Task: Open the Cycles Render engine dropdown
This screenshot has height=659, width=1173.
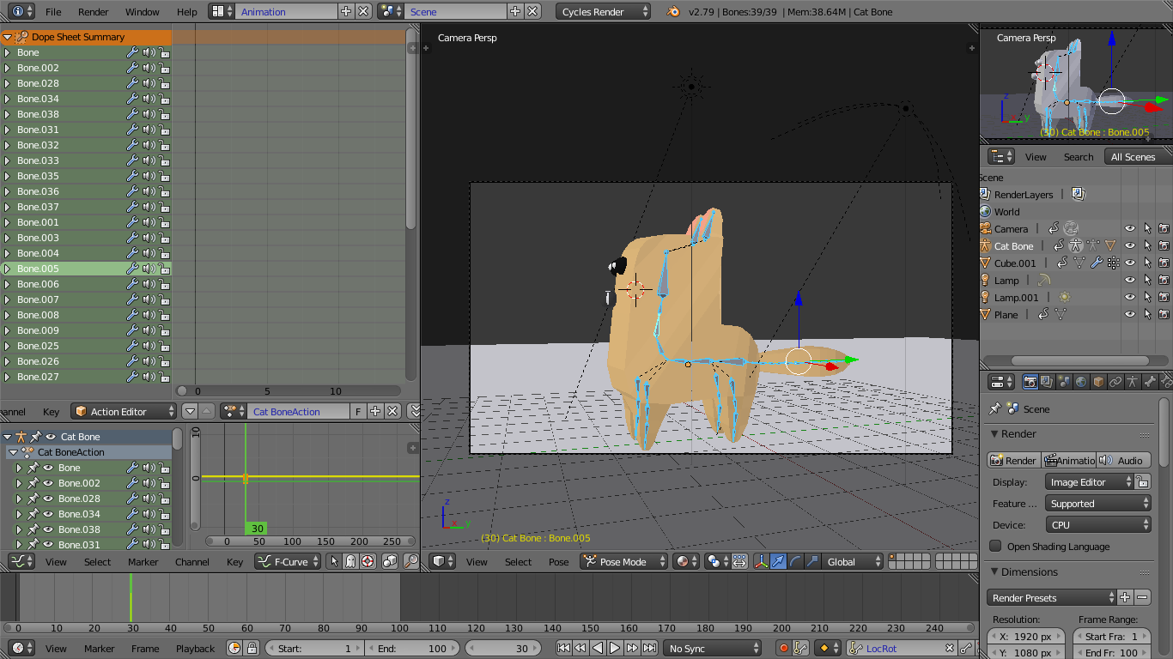Action: click(604, 12)
